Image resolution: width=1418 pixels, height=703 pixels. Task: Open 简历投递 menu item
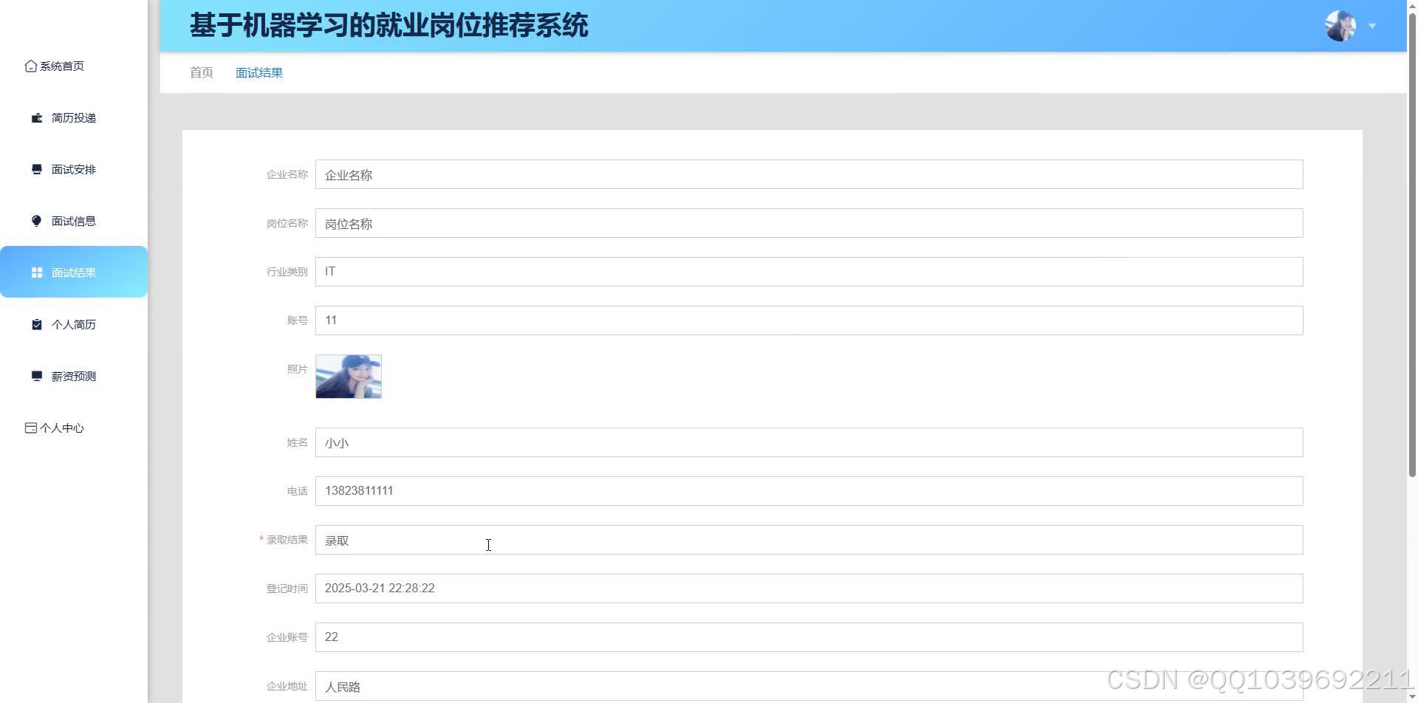(x=74, y=118)
